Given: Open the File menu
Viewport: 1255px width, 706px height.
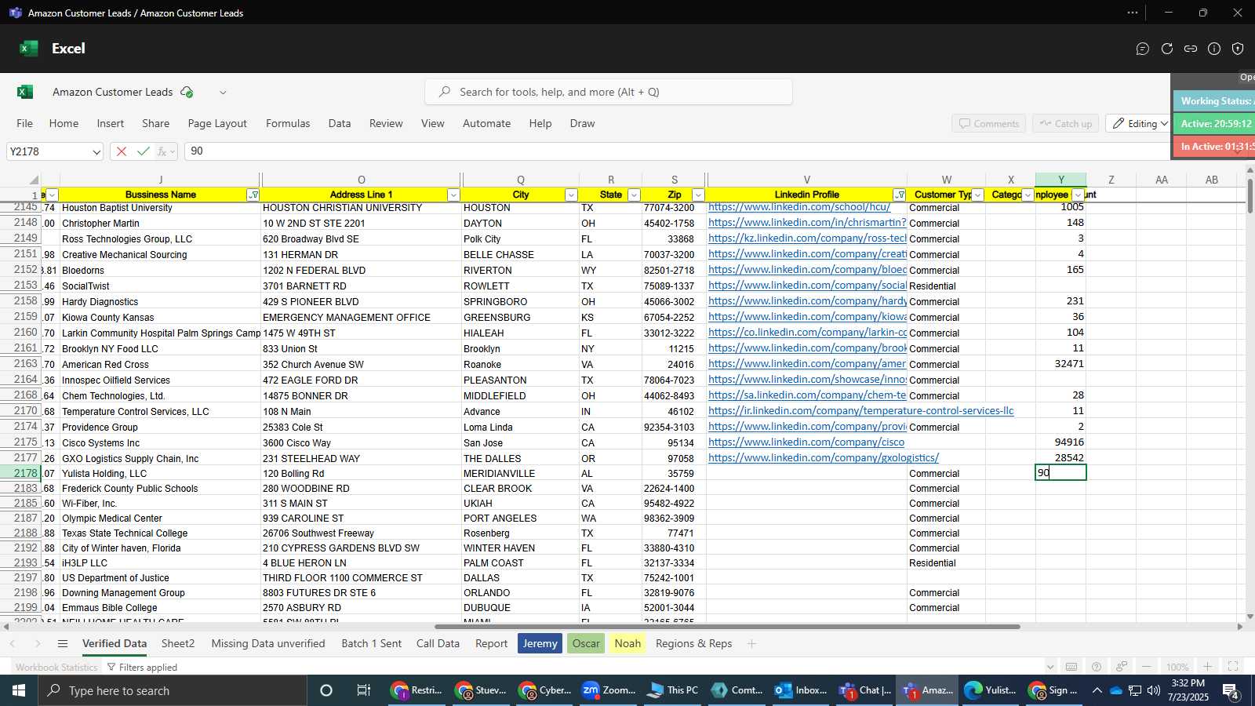Looking at the screenshot, I should [25, 123].
